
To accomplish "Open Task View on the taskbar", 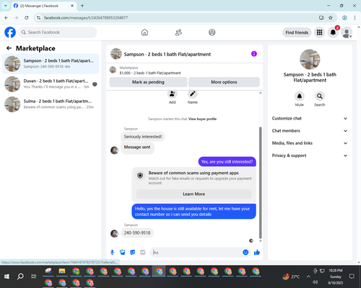I will point(34,276).
